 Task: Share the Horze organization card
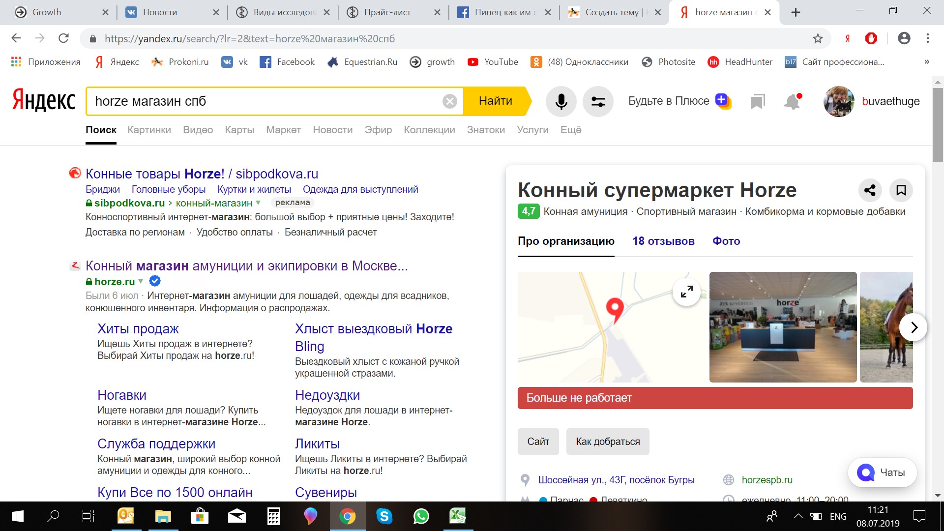point(870,190)
